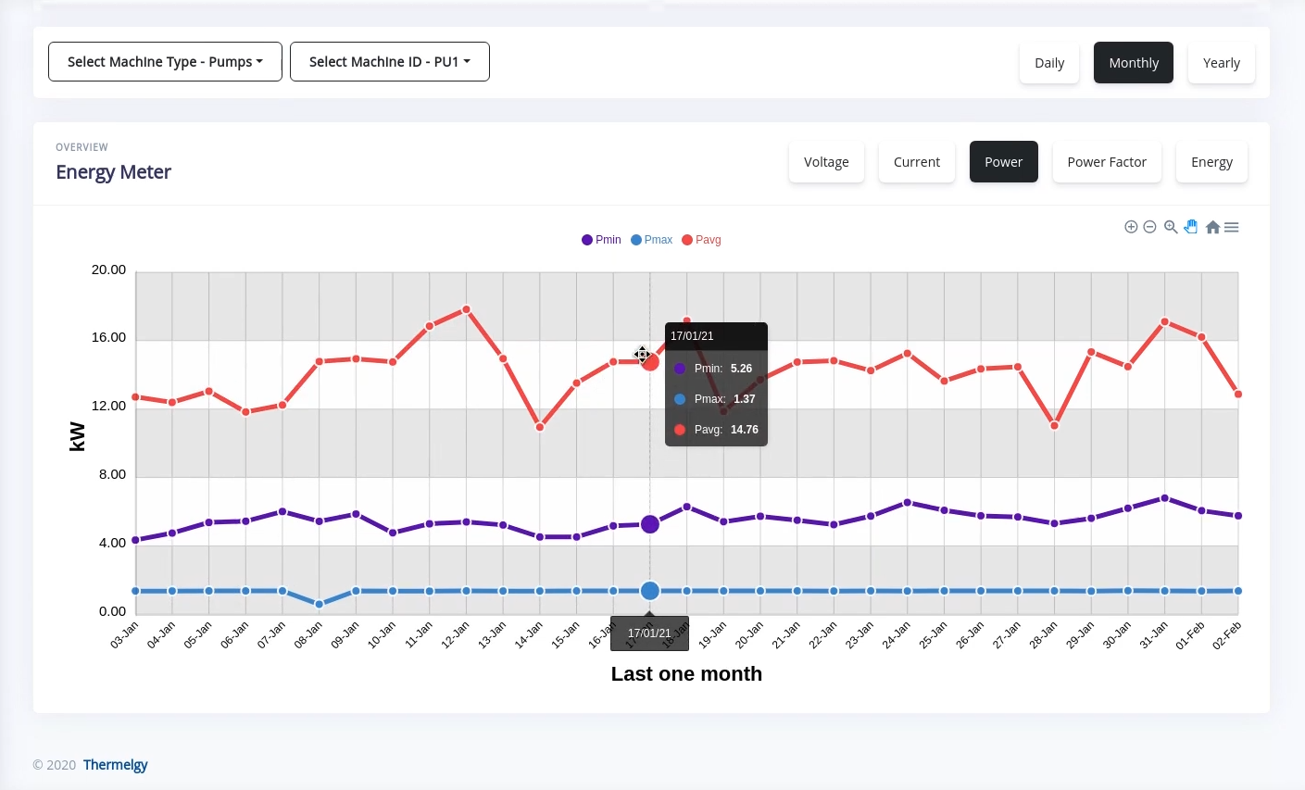
Task: Show the Current chart
Action: [916, 162]
